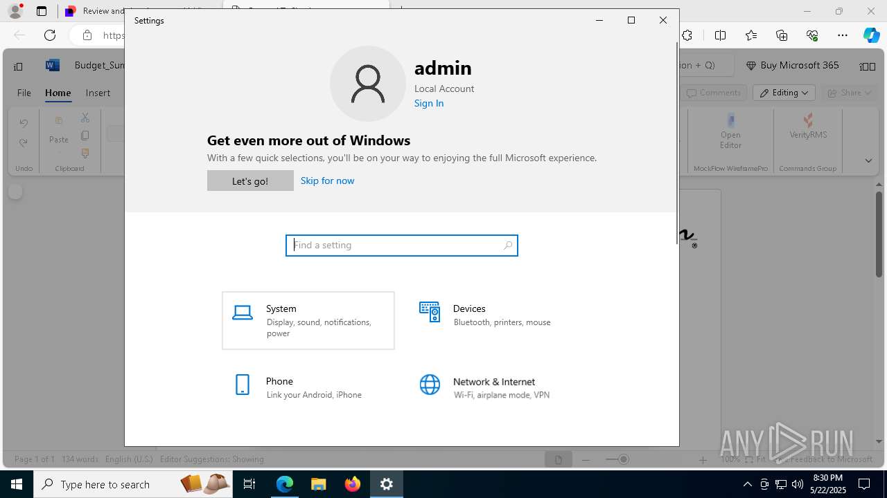Click Word zoom slider handle

click(x=624, y=459)
